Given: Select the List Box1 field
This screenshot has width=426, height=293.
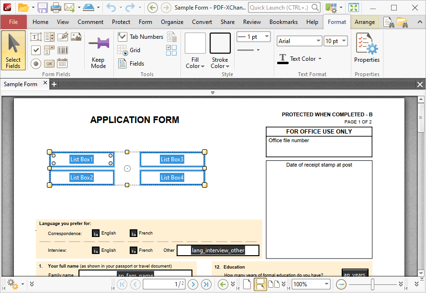Looking at the screenshot, I should point(81,159).
